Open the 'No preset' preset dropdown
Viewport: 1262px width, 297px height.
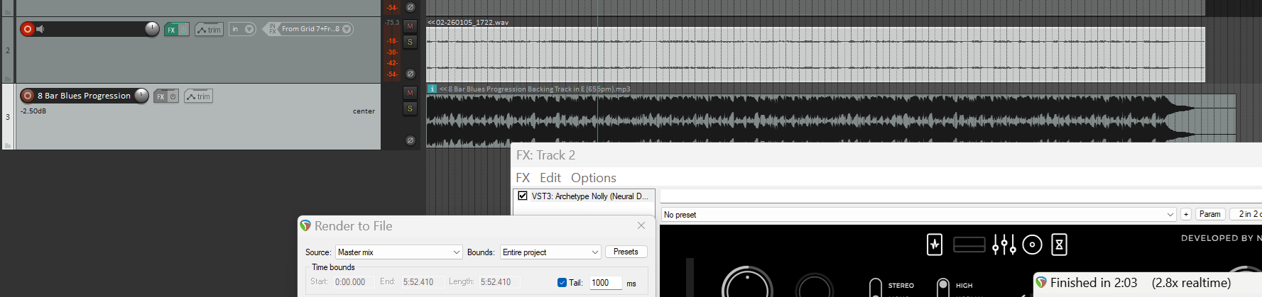pos(919,214)
